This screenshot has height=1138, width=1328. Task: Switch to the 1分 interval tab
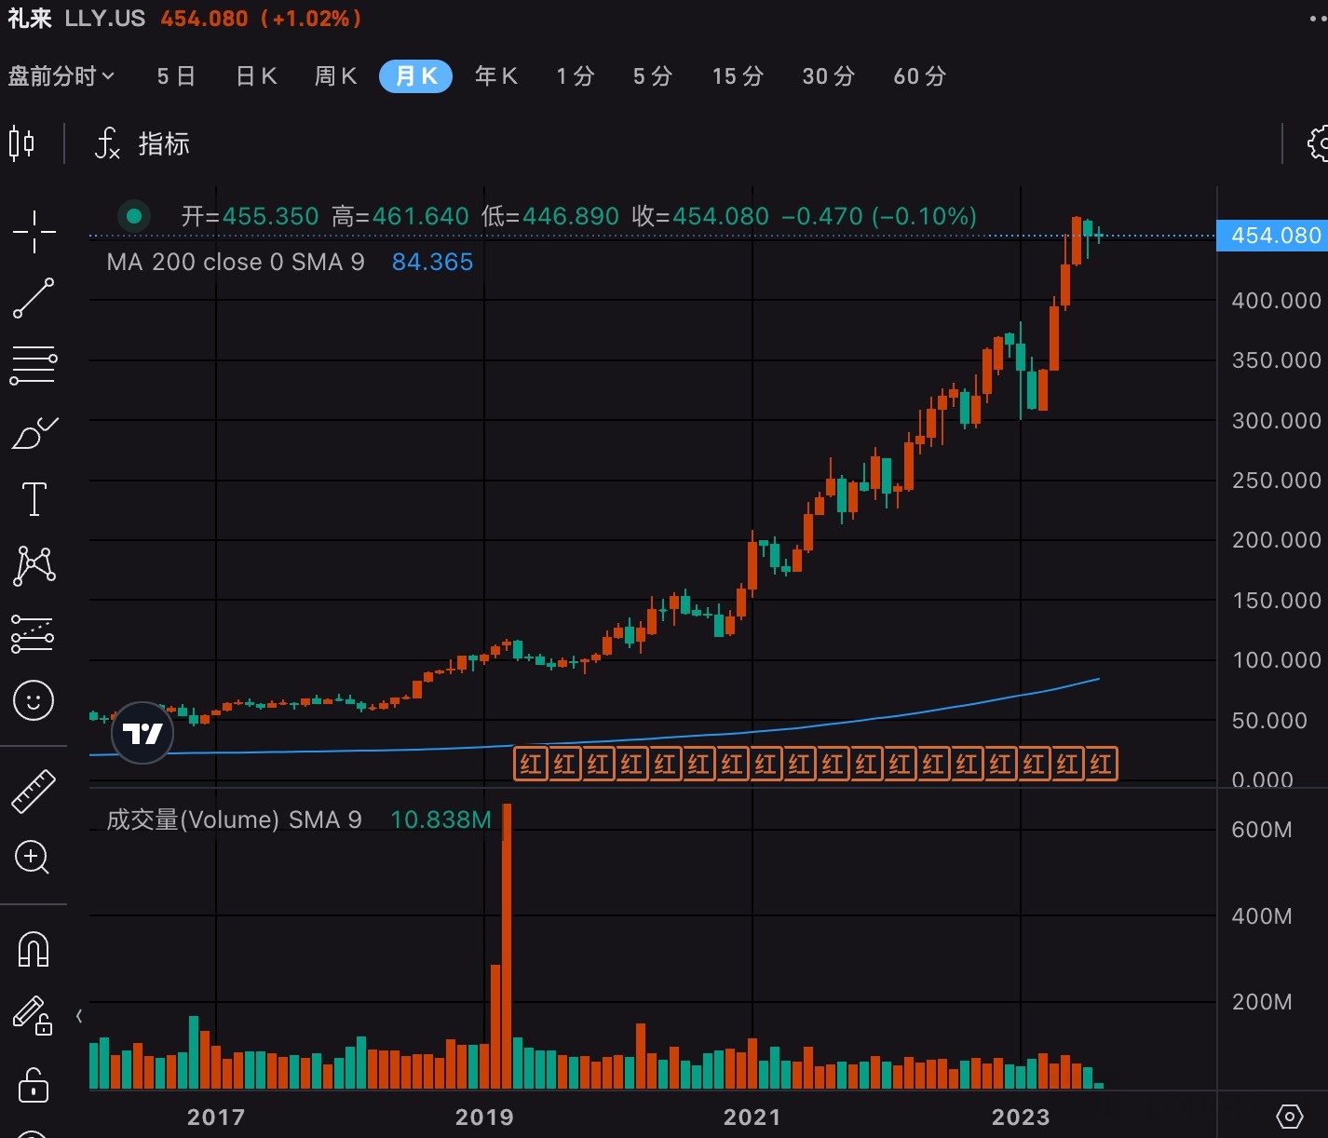coord(576,76)
